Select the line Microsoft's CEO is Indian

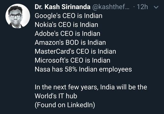coord(73,60)
